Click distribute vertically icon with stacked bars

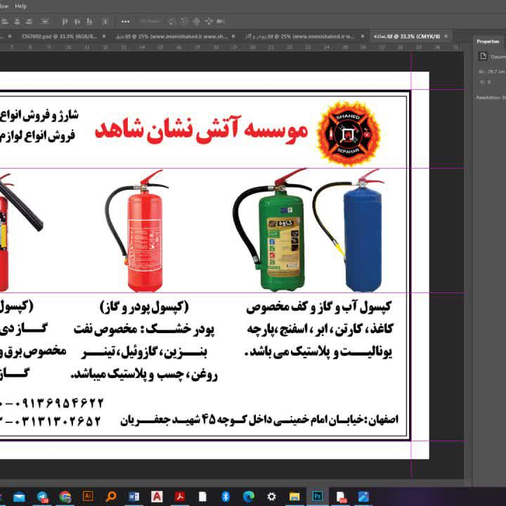tap(45, 22)
